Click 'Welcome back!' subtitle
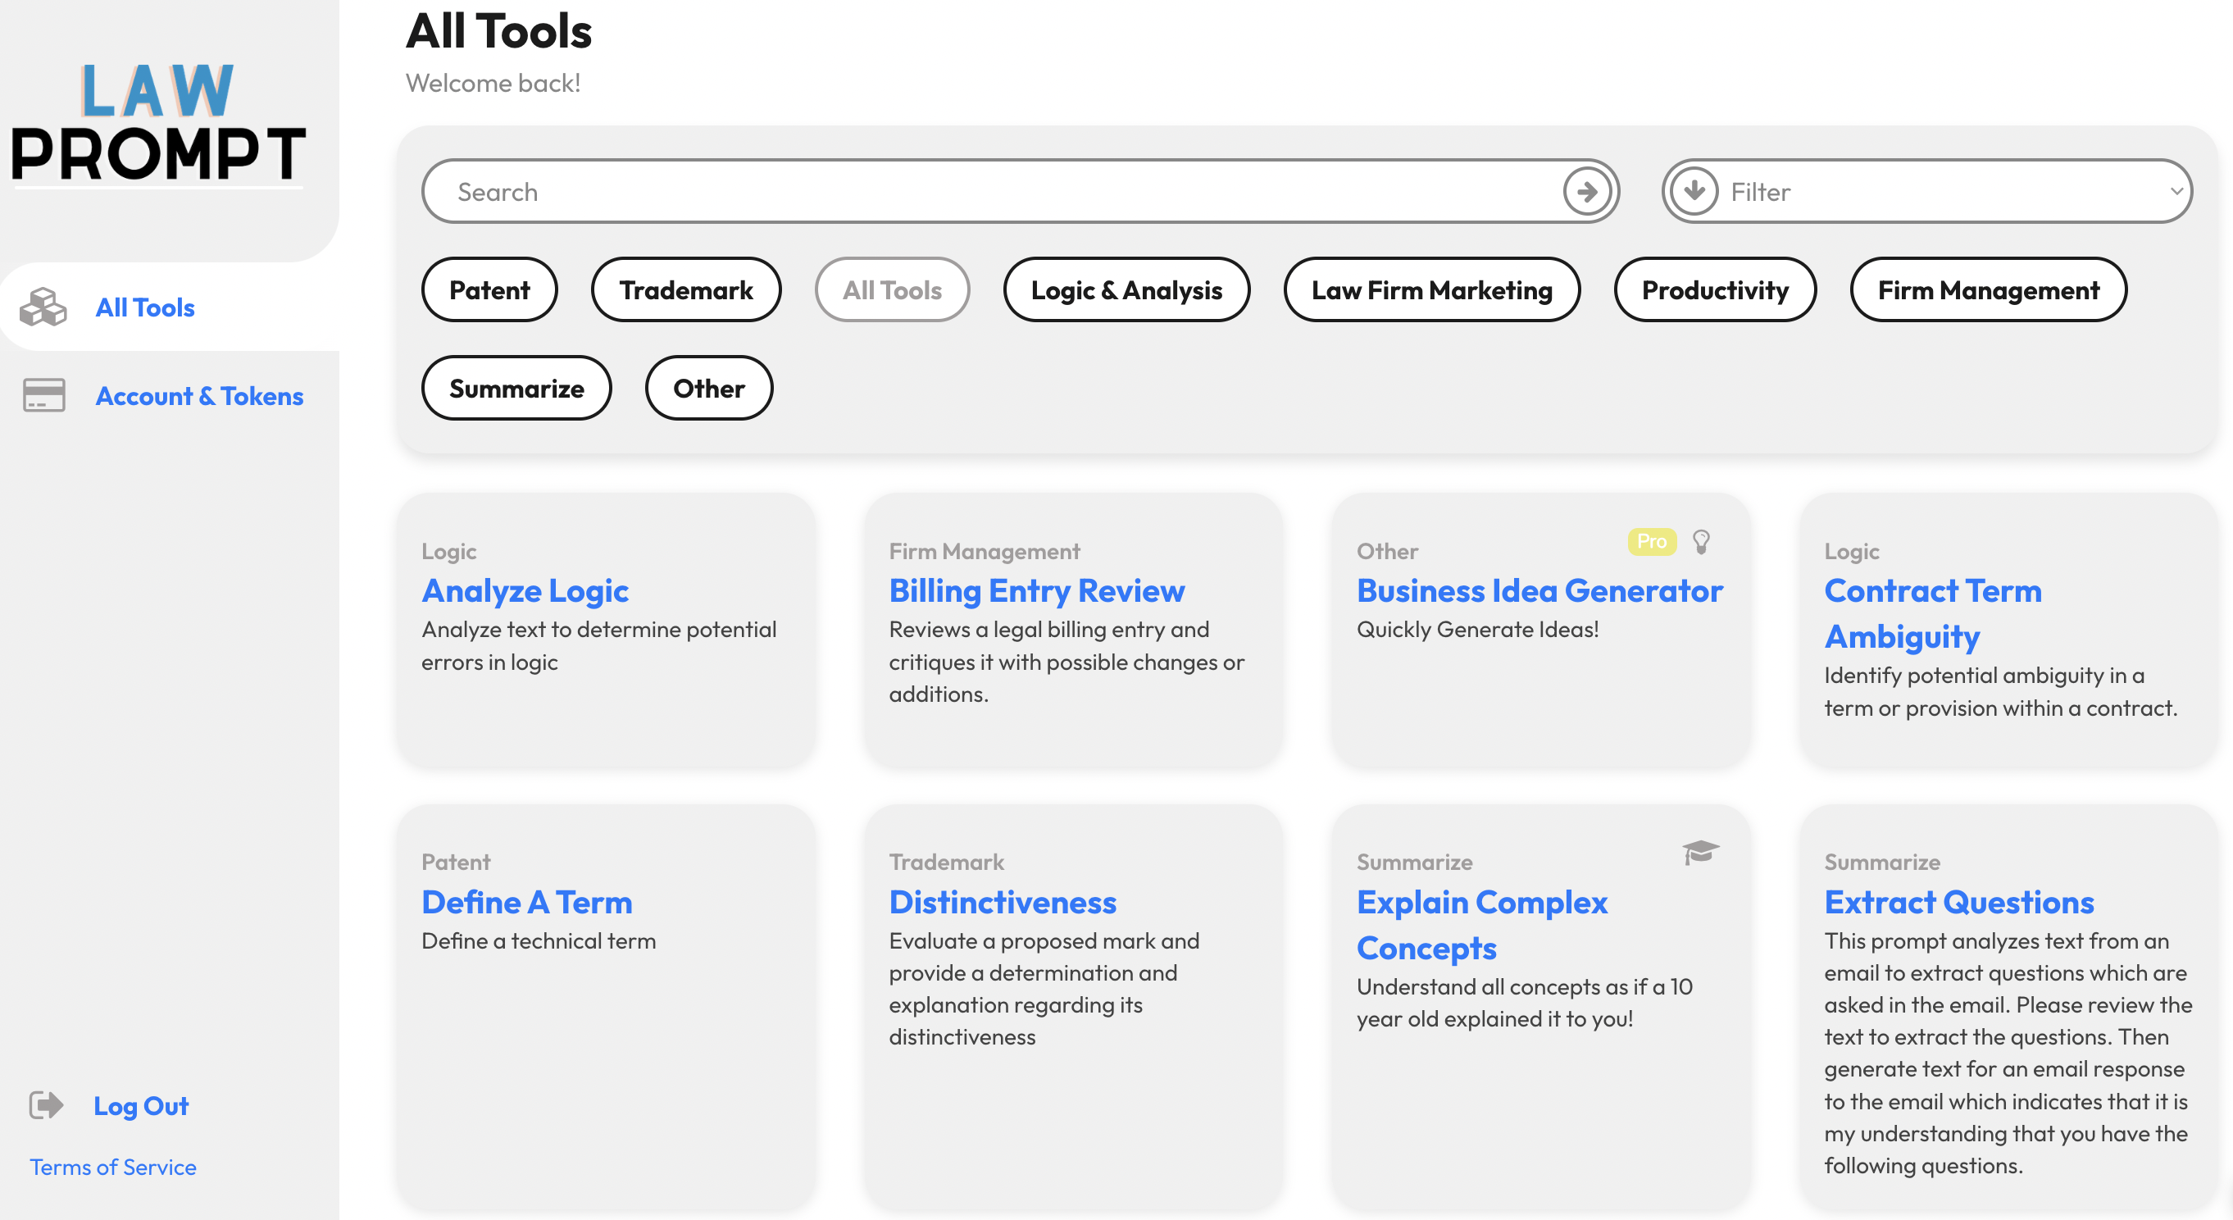2233x1220 pixels. coord(493,84)
